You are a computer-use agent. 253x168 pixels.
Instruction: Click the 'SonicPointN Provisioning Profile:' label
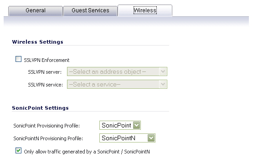tap(48, 138)
